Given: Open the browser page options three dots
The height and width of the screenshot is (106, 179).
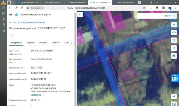Looking at the screenshot, I should pos(150,8).
